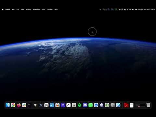Open the Edit menu

point(18,9)
